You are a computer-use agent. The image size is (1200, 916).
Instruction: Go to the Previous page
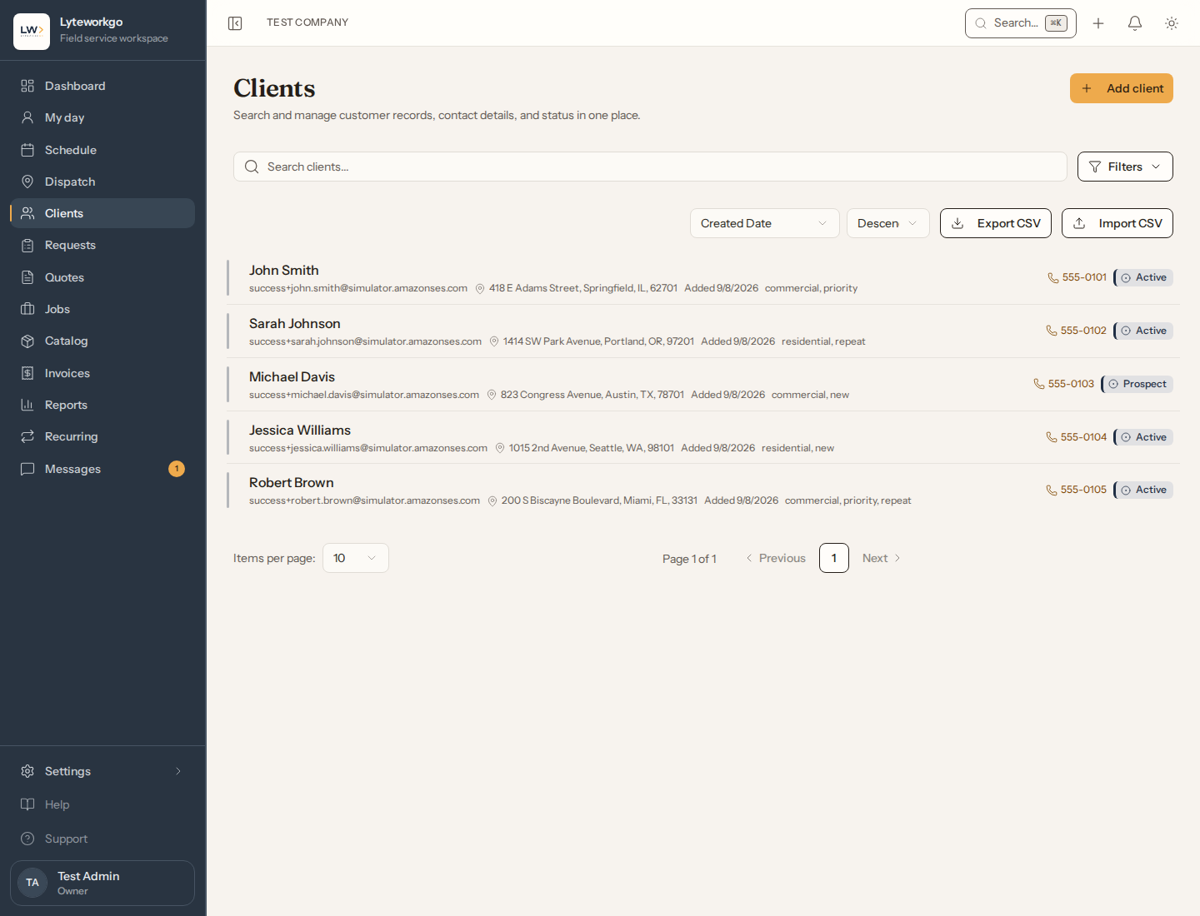[776, 558]
